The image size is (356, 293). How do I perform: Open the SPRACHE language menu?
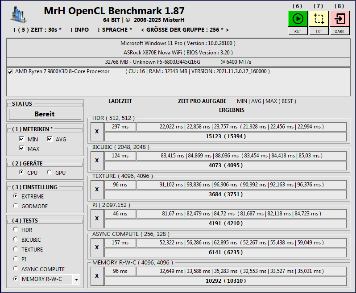(115, 30)
